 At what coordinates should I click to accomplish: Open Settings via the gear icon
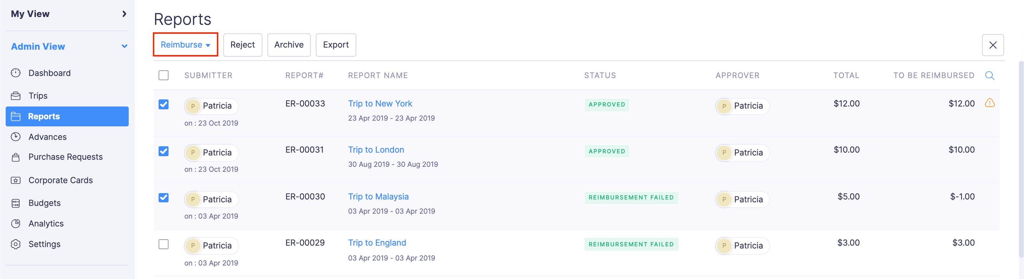pyautogui.click(x=16, y=244)
